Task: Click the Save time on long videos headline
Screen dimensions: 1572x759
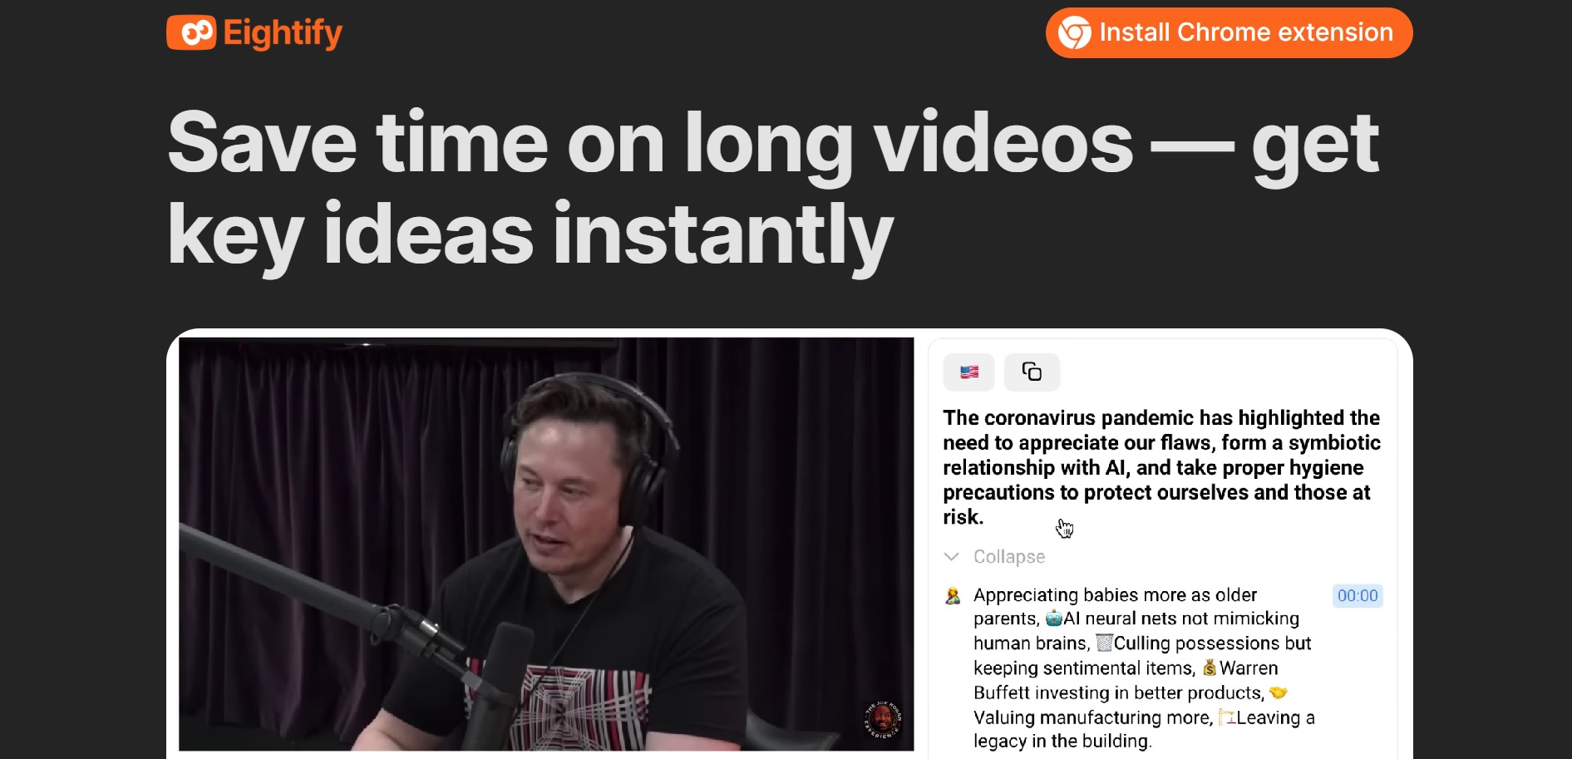Action: pos(773,189)
